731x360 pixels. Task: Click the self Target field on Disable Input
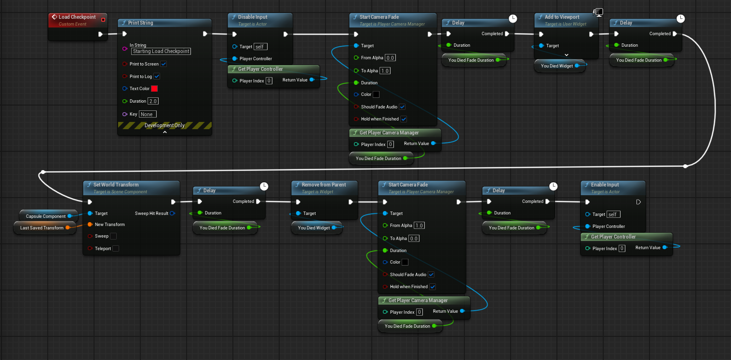coord(260,47)
